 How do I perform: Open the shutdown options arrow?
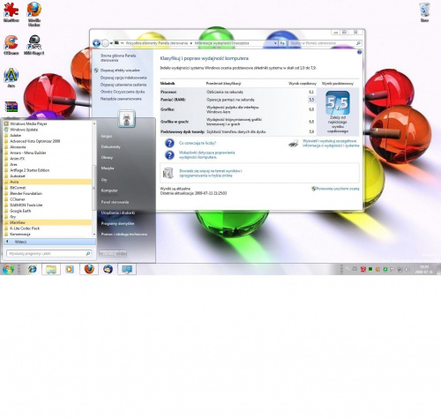[x=123, y=253]
